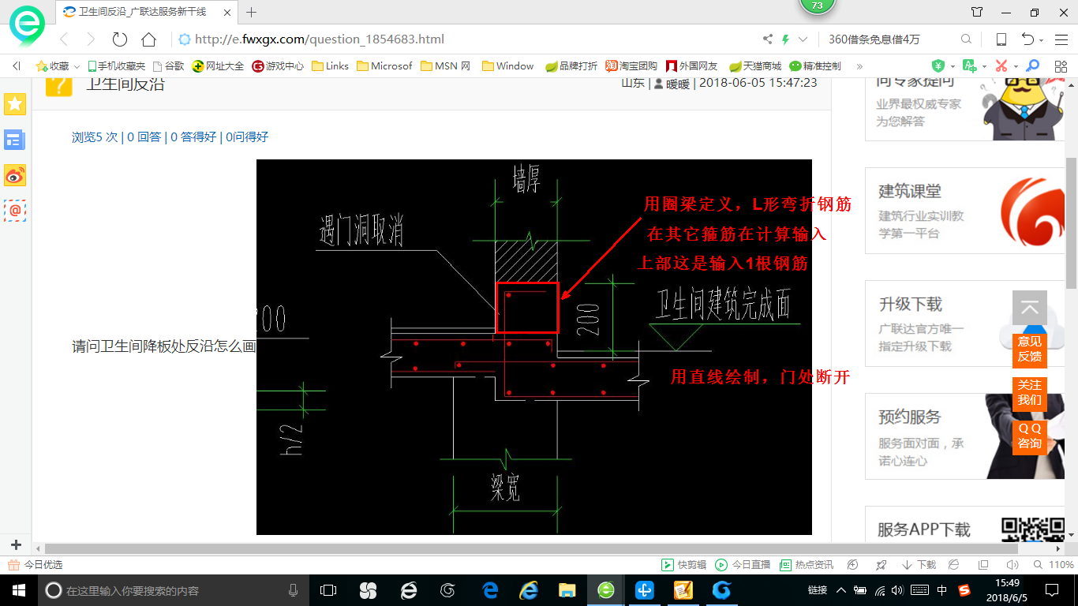This screenshot has height=606, width=1078.
Task: Add a sidebar item with plus icon
Action: pyautogui.click(x=16, y=544)
